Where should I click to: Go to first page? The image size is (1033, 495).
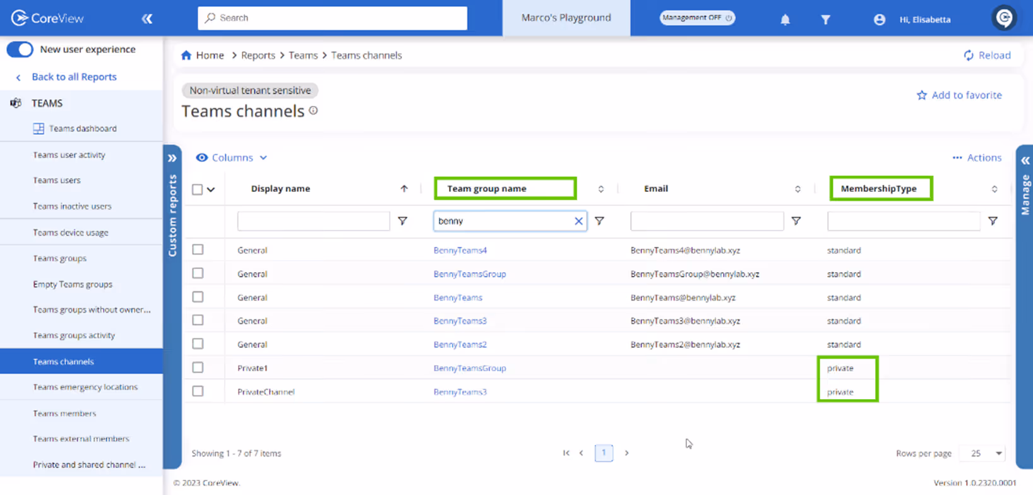tap(566, 453)
